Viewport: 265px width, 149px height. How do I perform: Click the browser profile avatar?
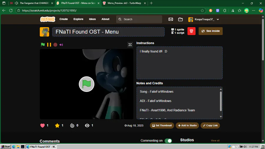click(x=246, y=11)
